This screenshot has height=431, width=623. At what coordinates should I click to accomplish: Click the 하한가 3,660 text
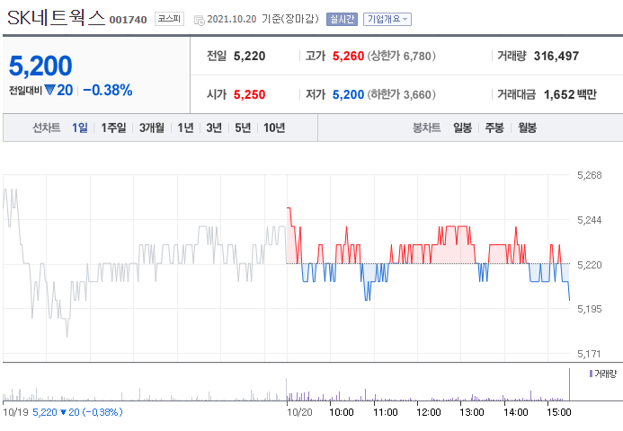[x=401, y=94]
